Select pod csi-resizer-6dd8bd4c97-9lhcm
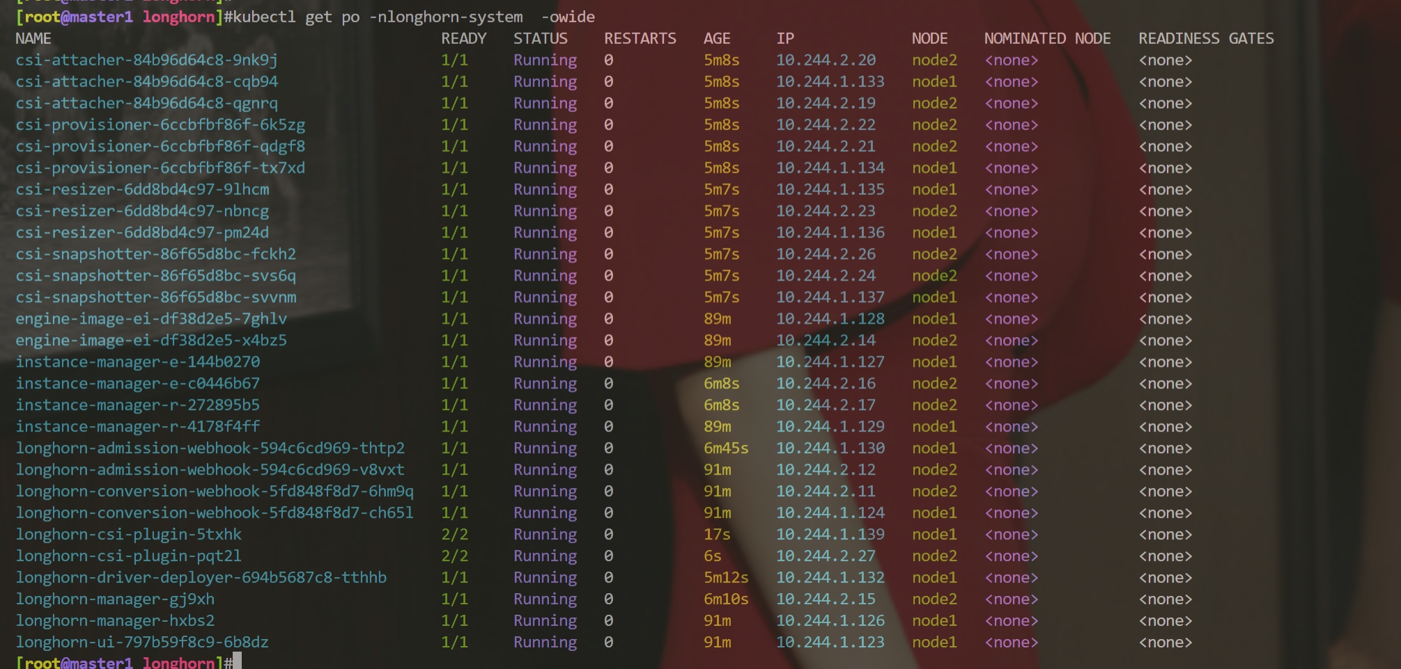The width and height of the screenshot is (1401, 669). pos(142,190)
